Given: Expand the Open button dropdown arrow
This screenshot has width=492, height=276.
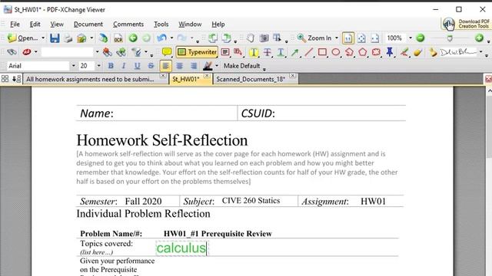Looking at the screenshot, I should 43,38.
